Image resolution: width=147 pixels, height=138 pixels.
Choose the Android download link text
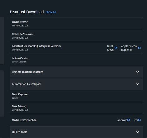click(x=122, y=120)
